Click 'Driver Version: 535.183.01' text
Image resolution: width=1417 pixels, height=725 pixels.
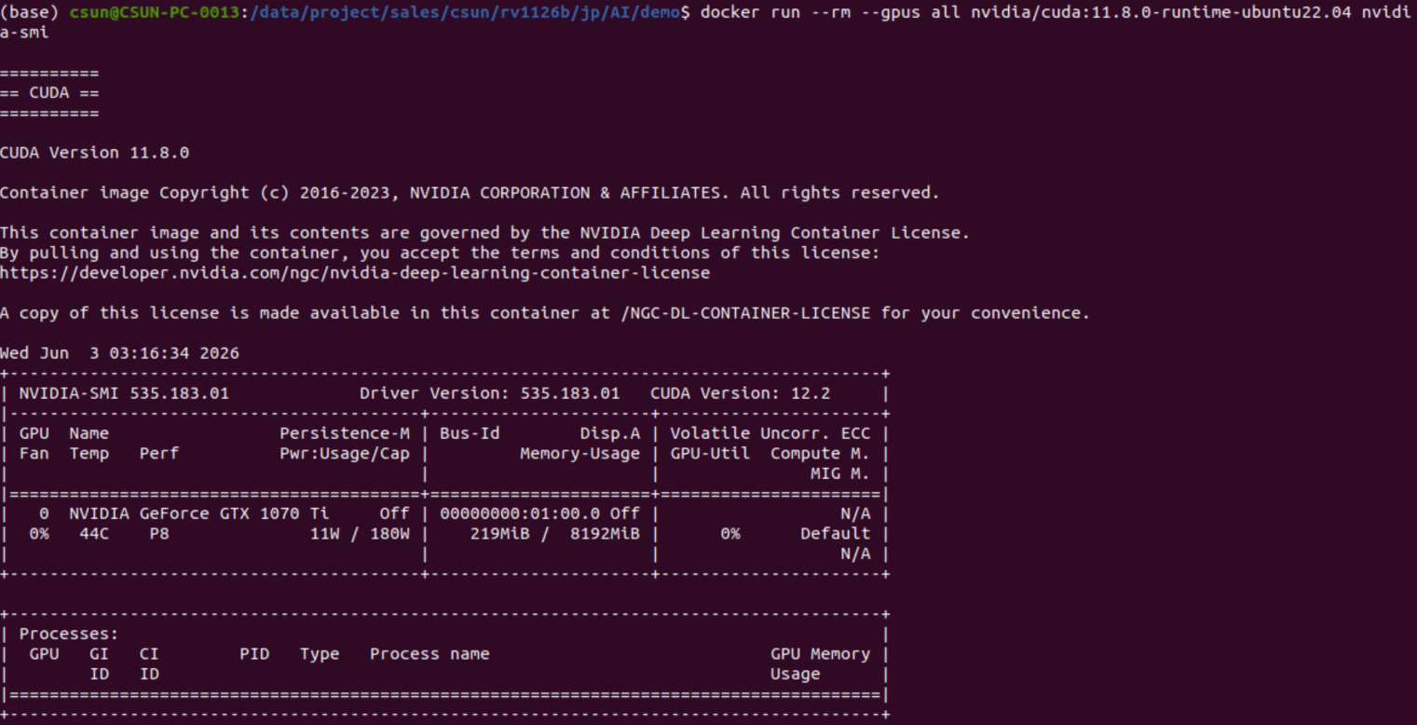pos(490,393)
